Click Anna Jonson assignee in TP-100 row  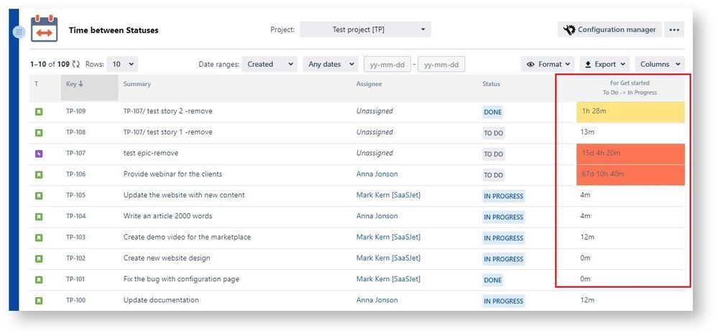pyautogui.click(x=377, y=300)
